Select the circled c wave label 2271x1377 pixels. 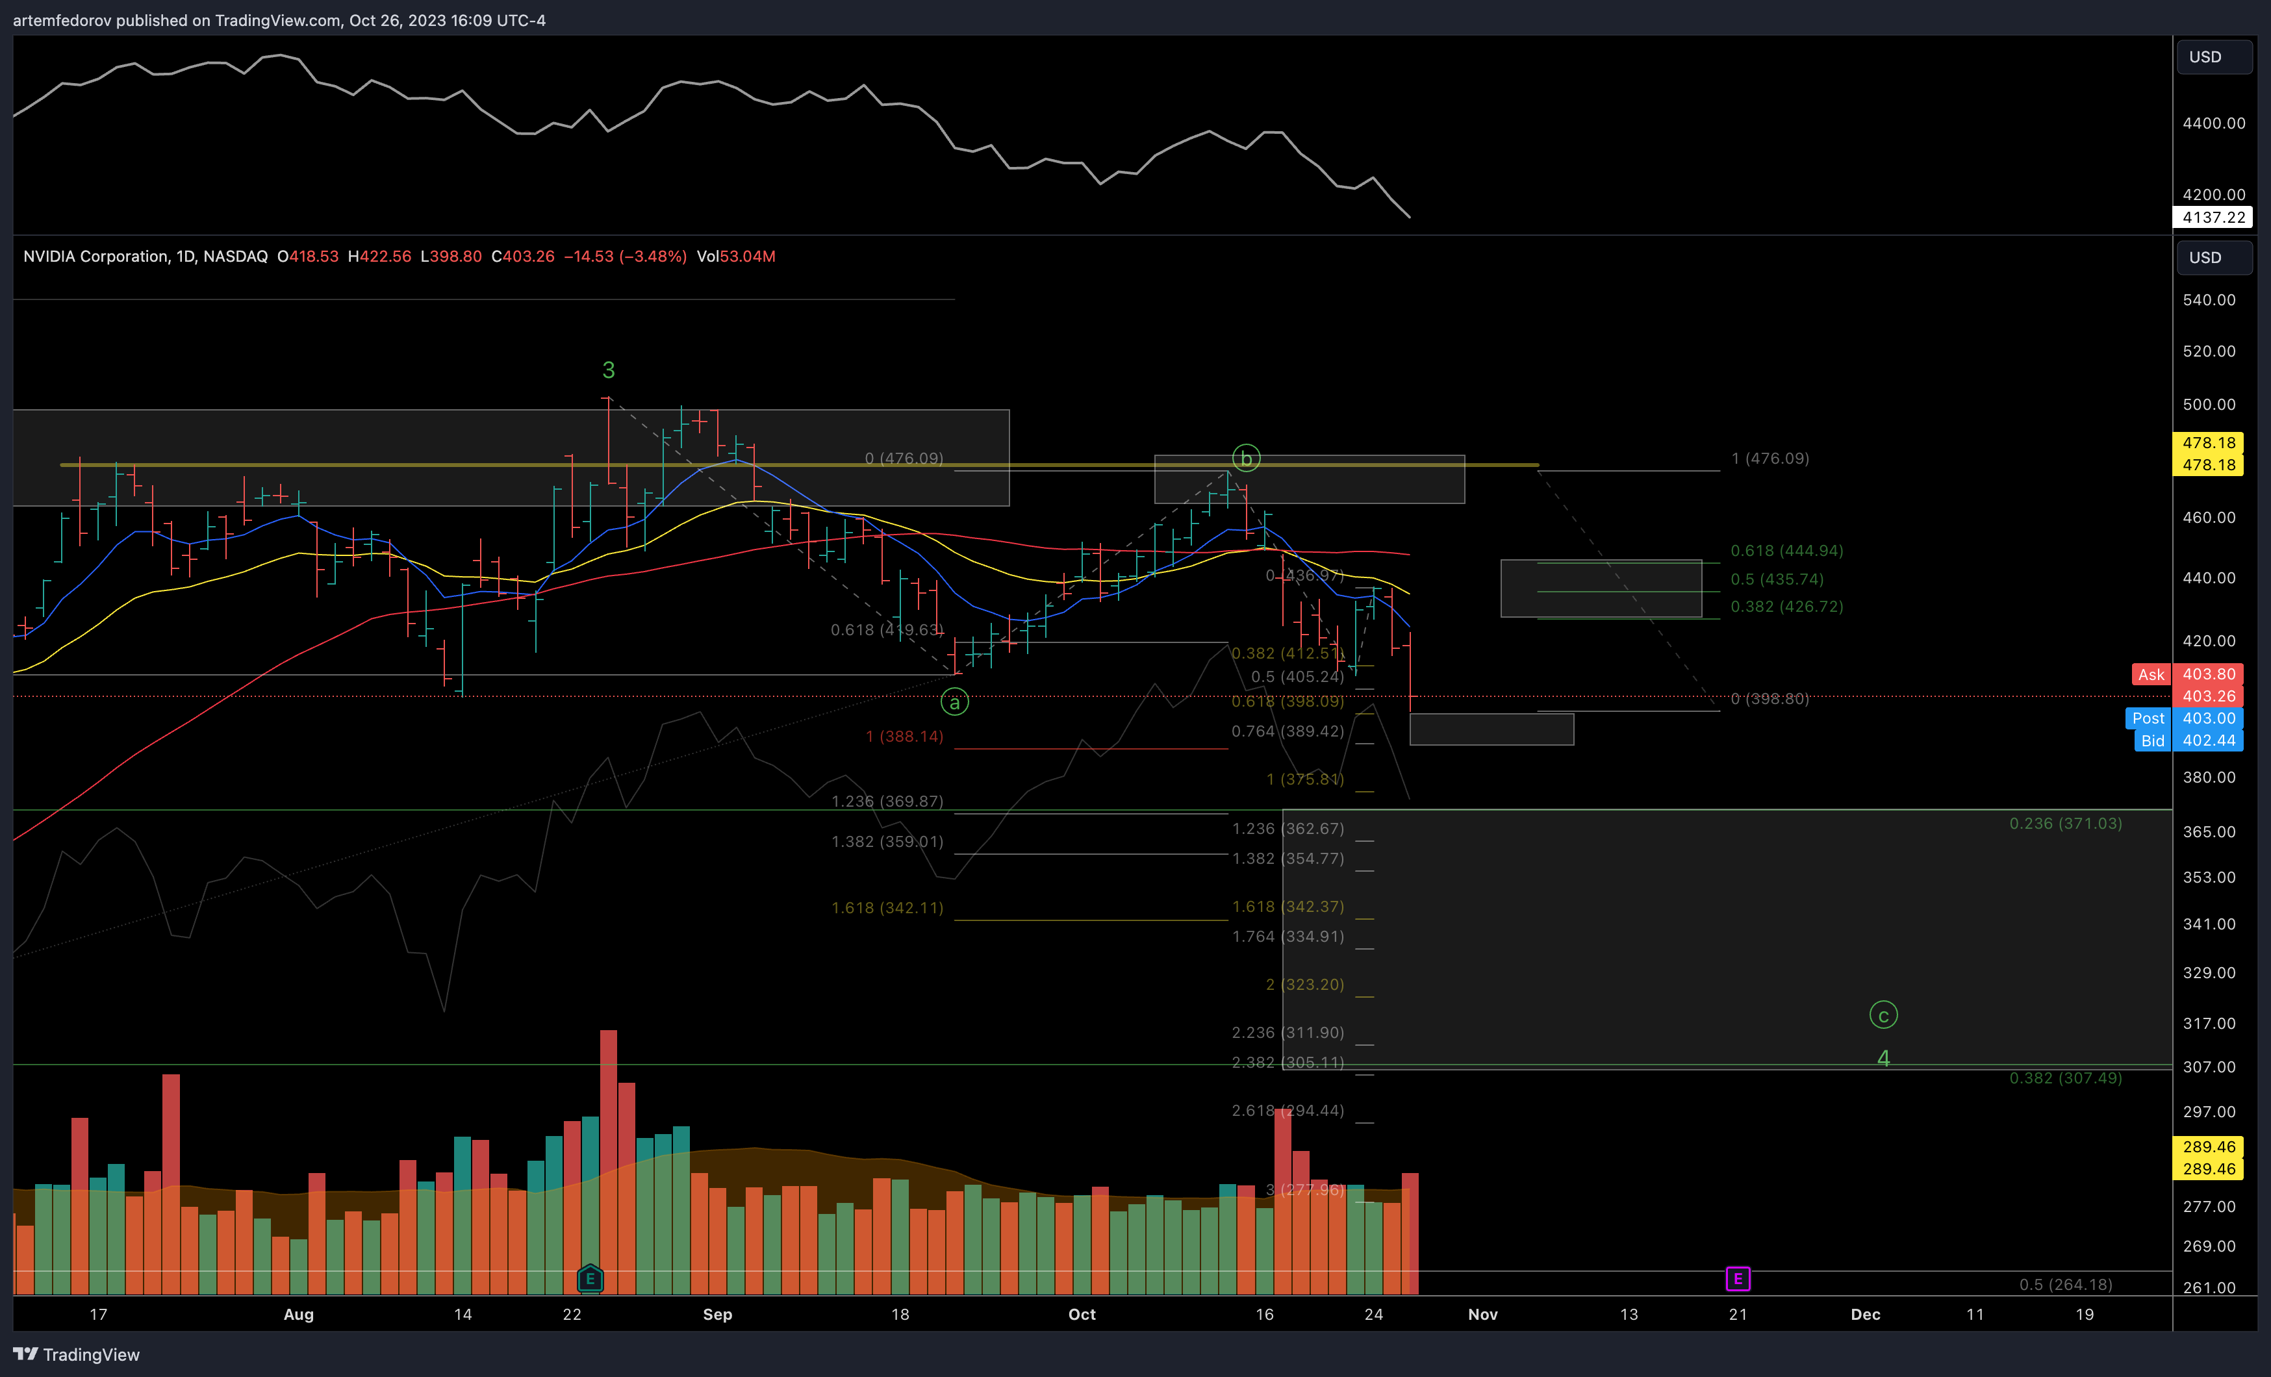coord(1883,1015)
